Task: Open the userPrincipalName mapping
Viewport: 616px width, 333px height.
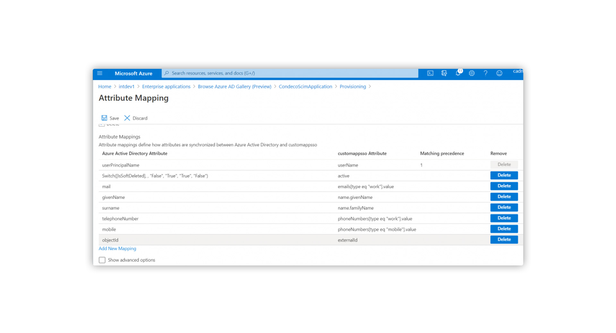Action: pyautogui.click(x=121, y=165)
